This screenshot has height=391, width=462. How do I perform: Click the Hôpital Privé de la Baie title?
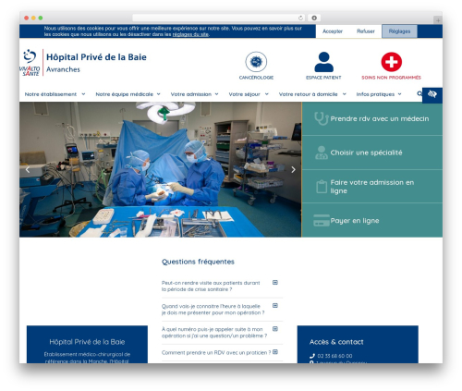point(96,57)
